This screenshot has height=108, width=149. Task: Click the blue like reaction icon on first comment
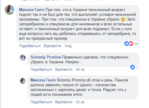pyautogui.click(x=127, y=44)
